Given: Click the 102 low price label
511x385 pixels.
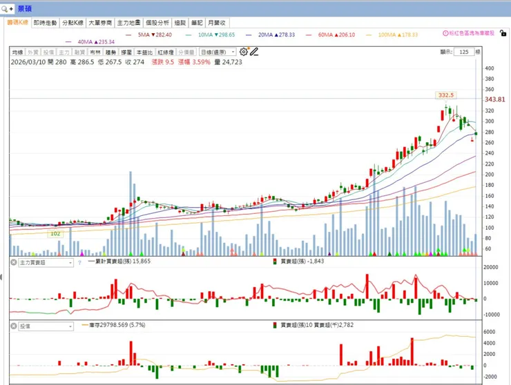Looking at the screenshot, I should coord(55,233).
